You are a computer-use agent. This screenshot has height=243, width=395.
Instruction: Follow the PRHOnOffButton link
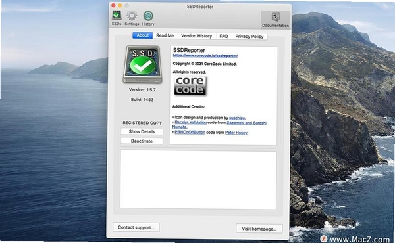pos(190,132)
